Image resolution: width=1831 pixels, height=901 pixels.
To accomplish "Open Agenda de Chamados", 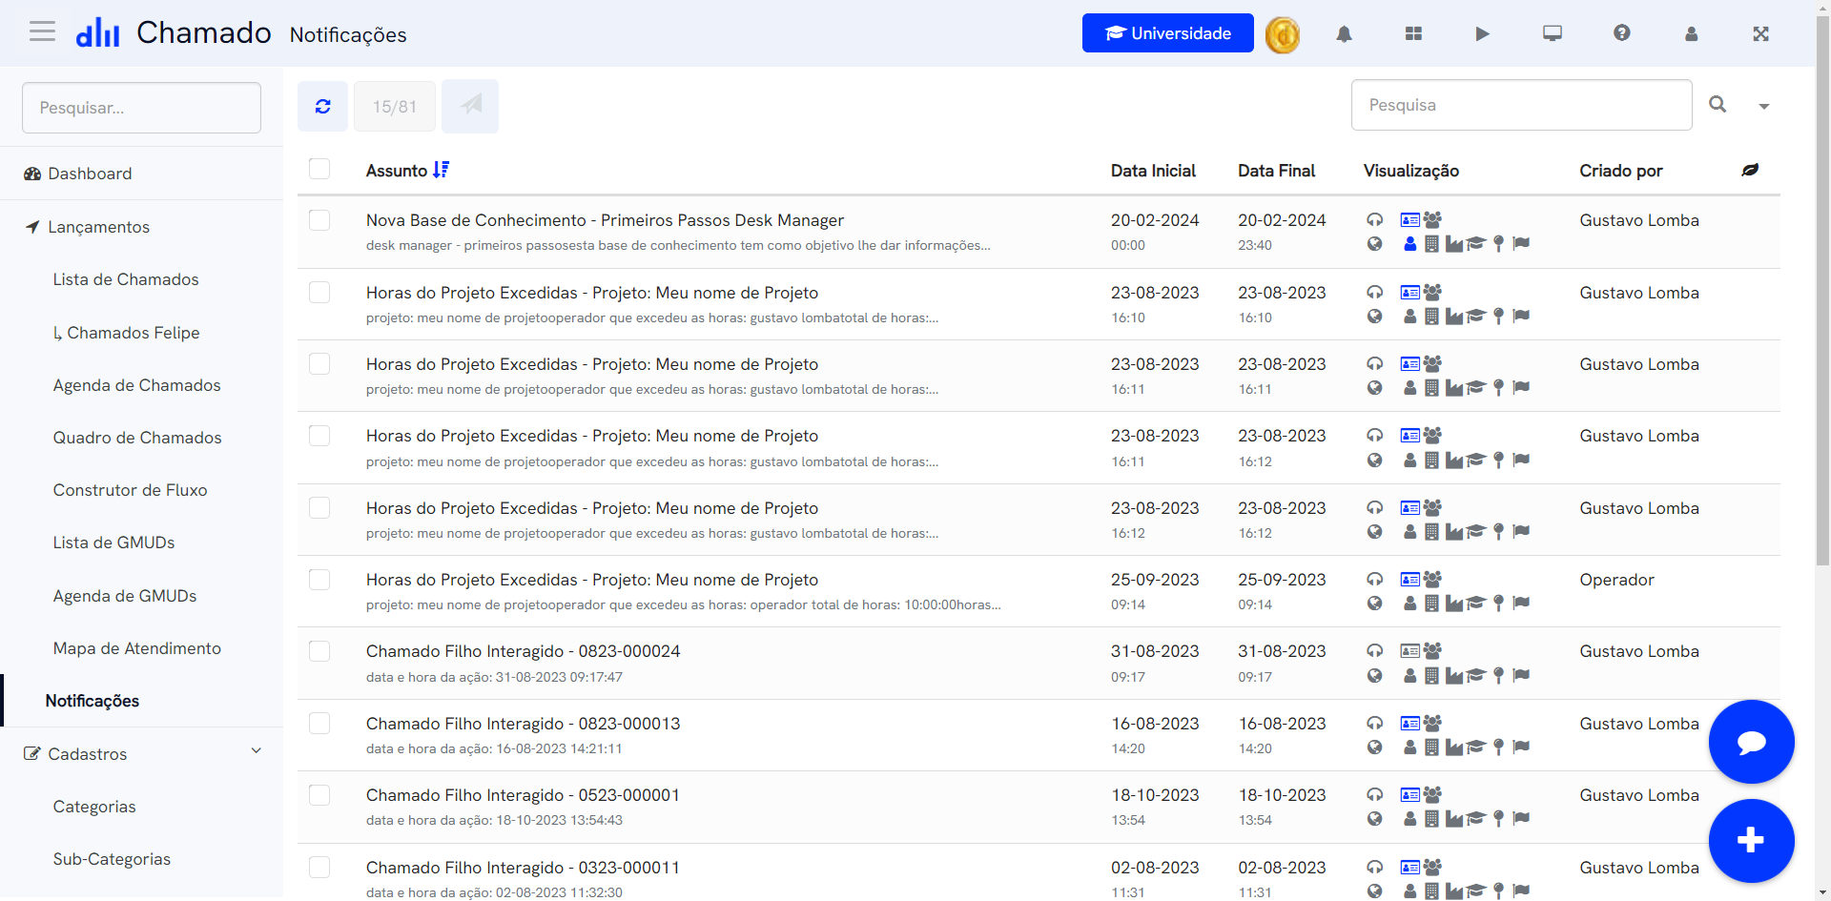I will pos(136,385).
